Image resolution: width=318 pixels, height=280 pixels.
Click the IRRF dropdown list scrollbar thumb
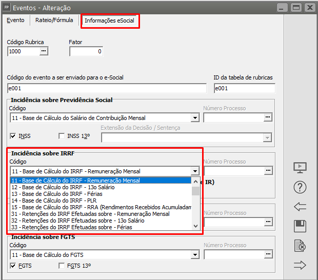coord(195,191)
